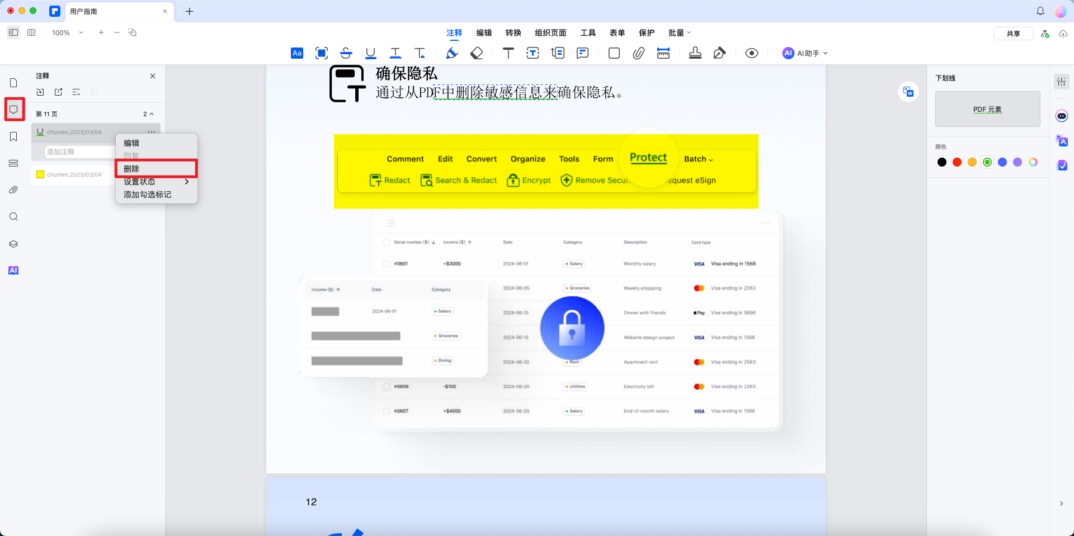Open the comments sidebar panel icon
This screenshot has width=1074, height=536.
pos(13,110)
